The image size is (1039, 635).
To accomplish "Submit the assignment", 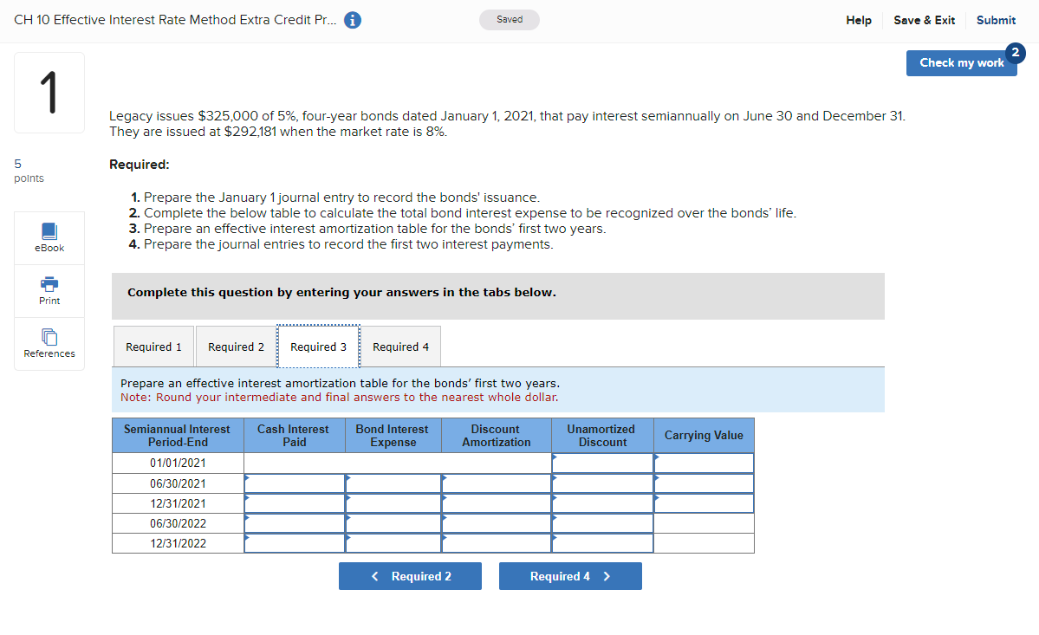I will click(995, 20).
